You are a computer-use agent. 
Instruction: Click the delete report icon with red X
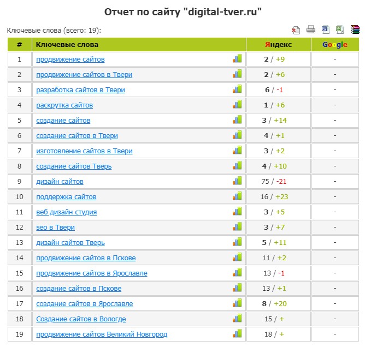pos(296,30)
